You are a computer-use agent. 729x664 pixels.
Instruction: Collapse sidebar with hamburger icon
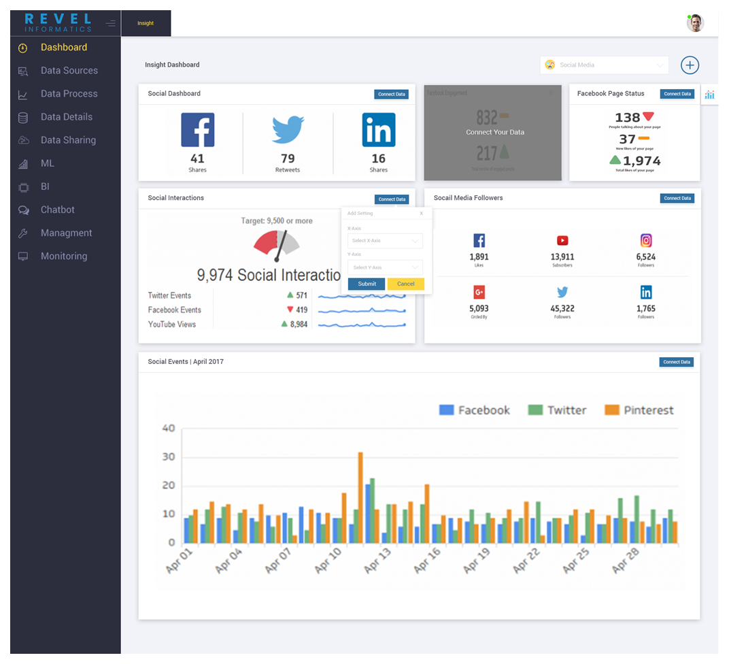(x=111, y=23)
